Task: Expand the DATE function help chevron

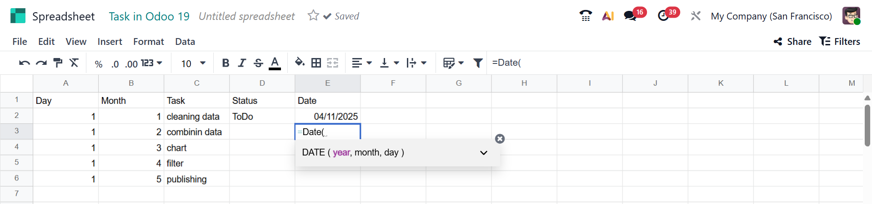Action: pyautogui.click(x=484, y=153)
